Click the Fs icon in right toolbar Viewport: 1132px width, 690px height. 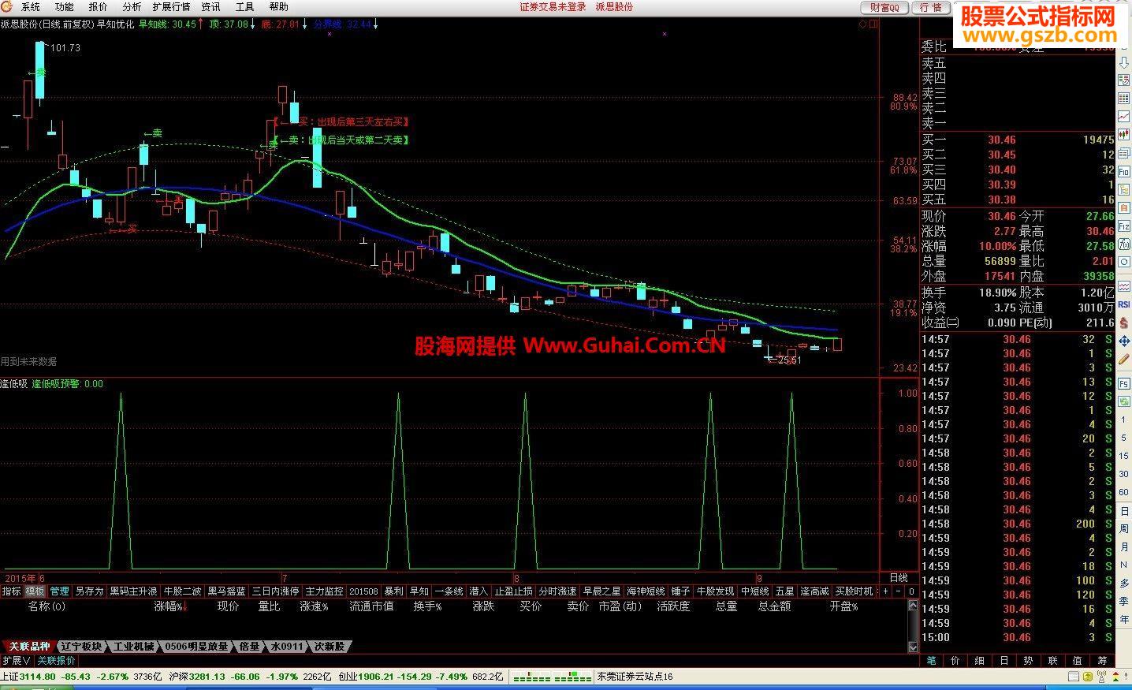(x=1124, y=382)
